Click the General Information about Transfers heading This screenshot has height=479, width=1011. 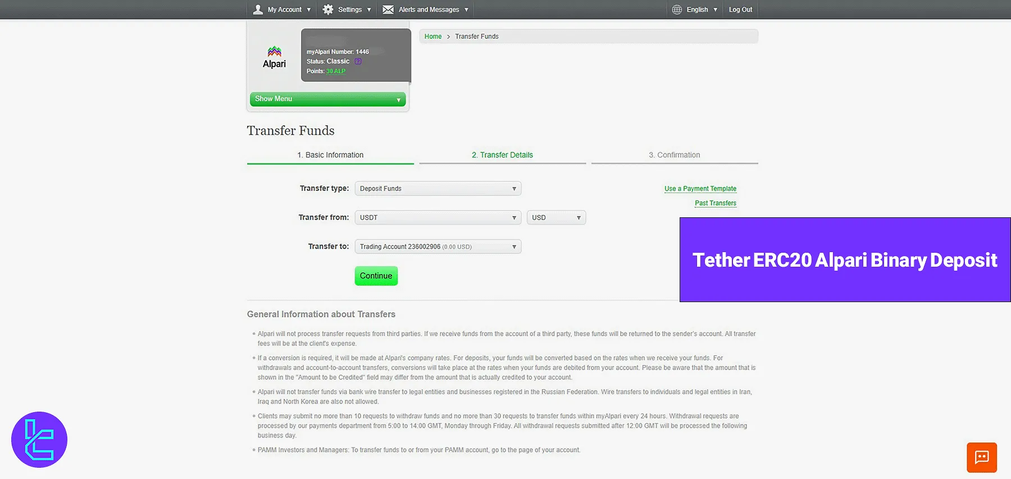(321, 314)
